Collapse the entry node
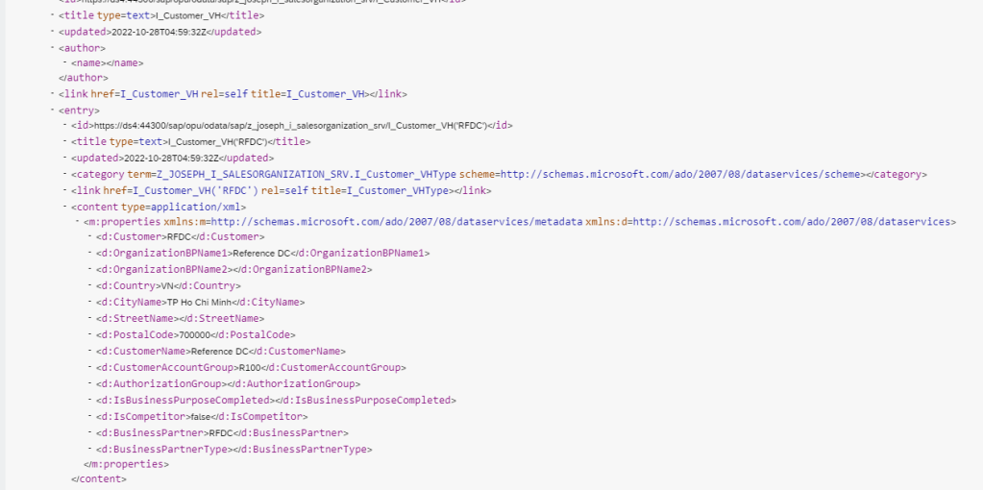The width and height of the screenshot is (983, 490). click(53, 110)
